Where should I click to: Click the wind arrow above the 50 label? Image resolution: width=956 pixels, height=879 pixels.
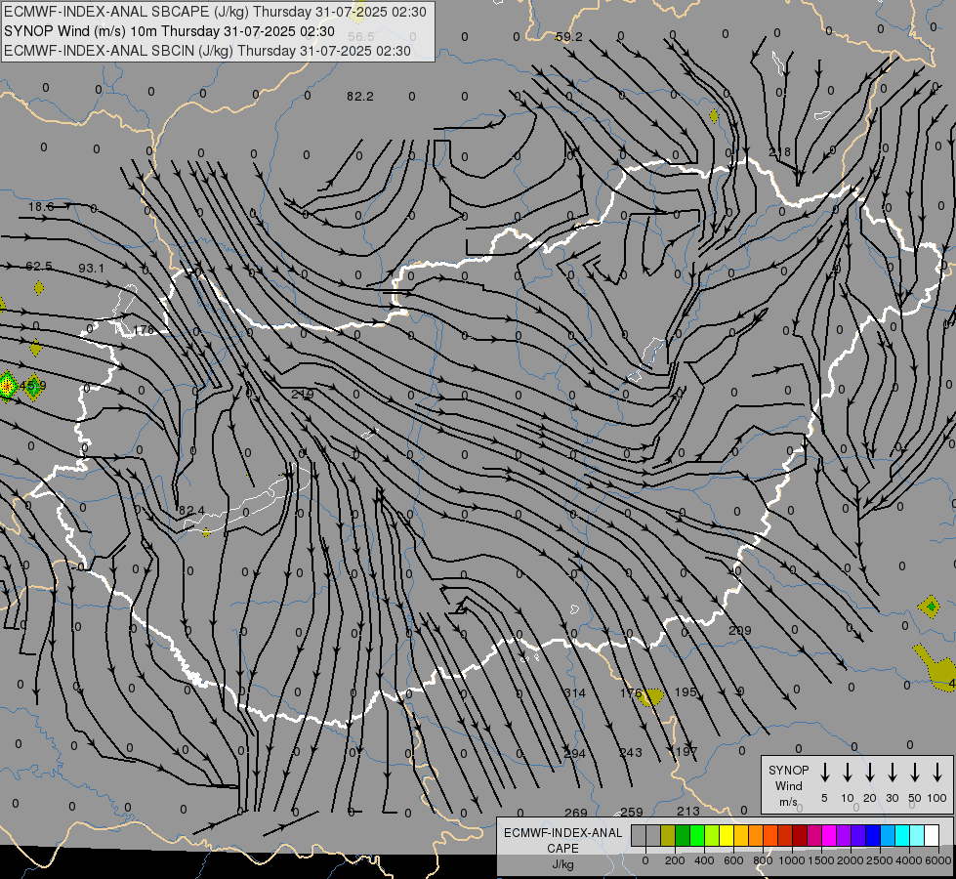(915, 773)
